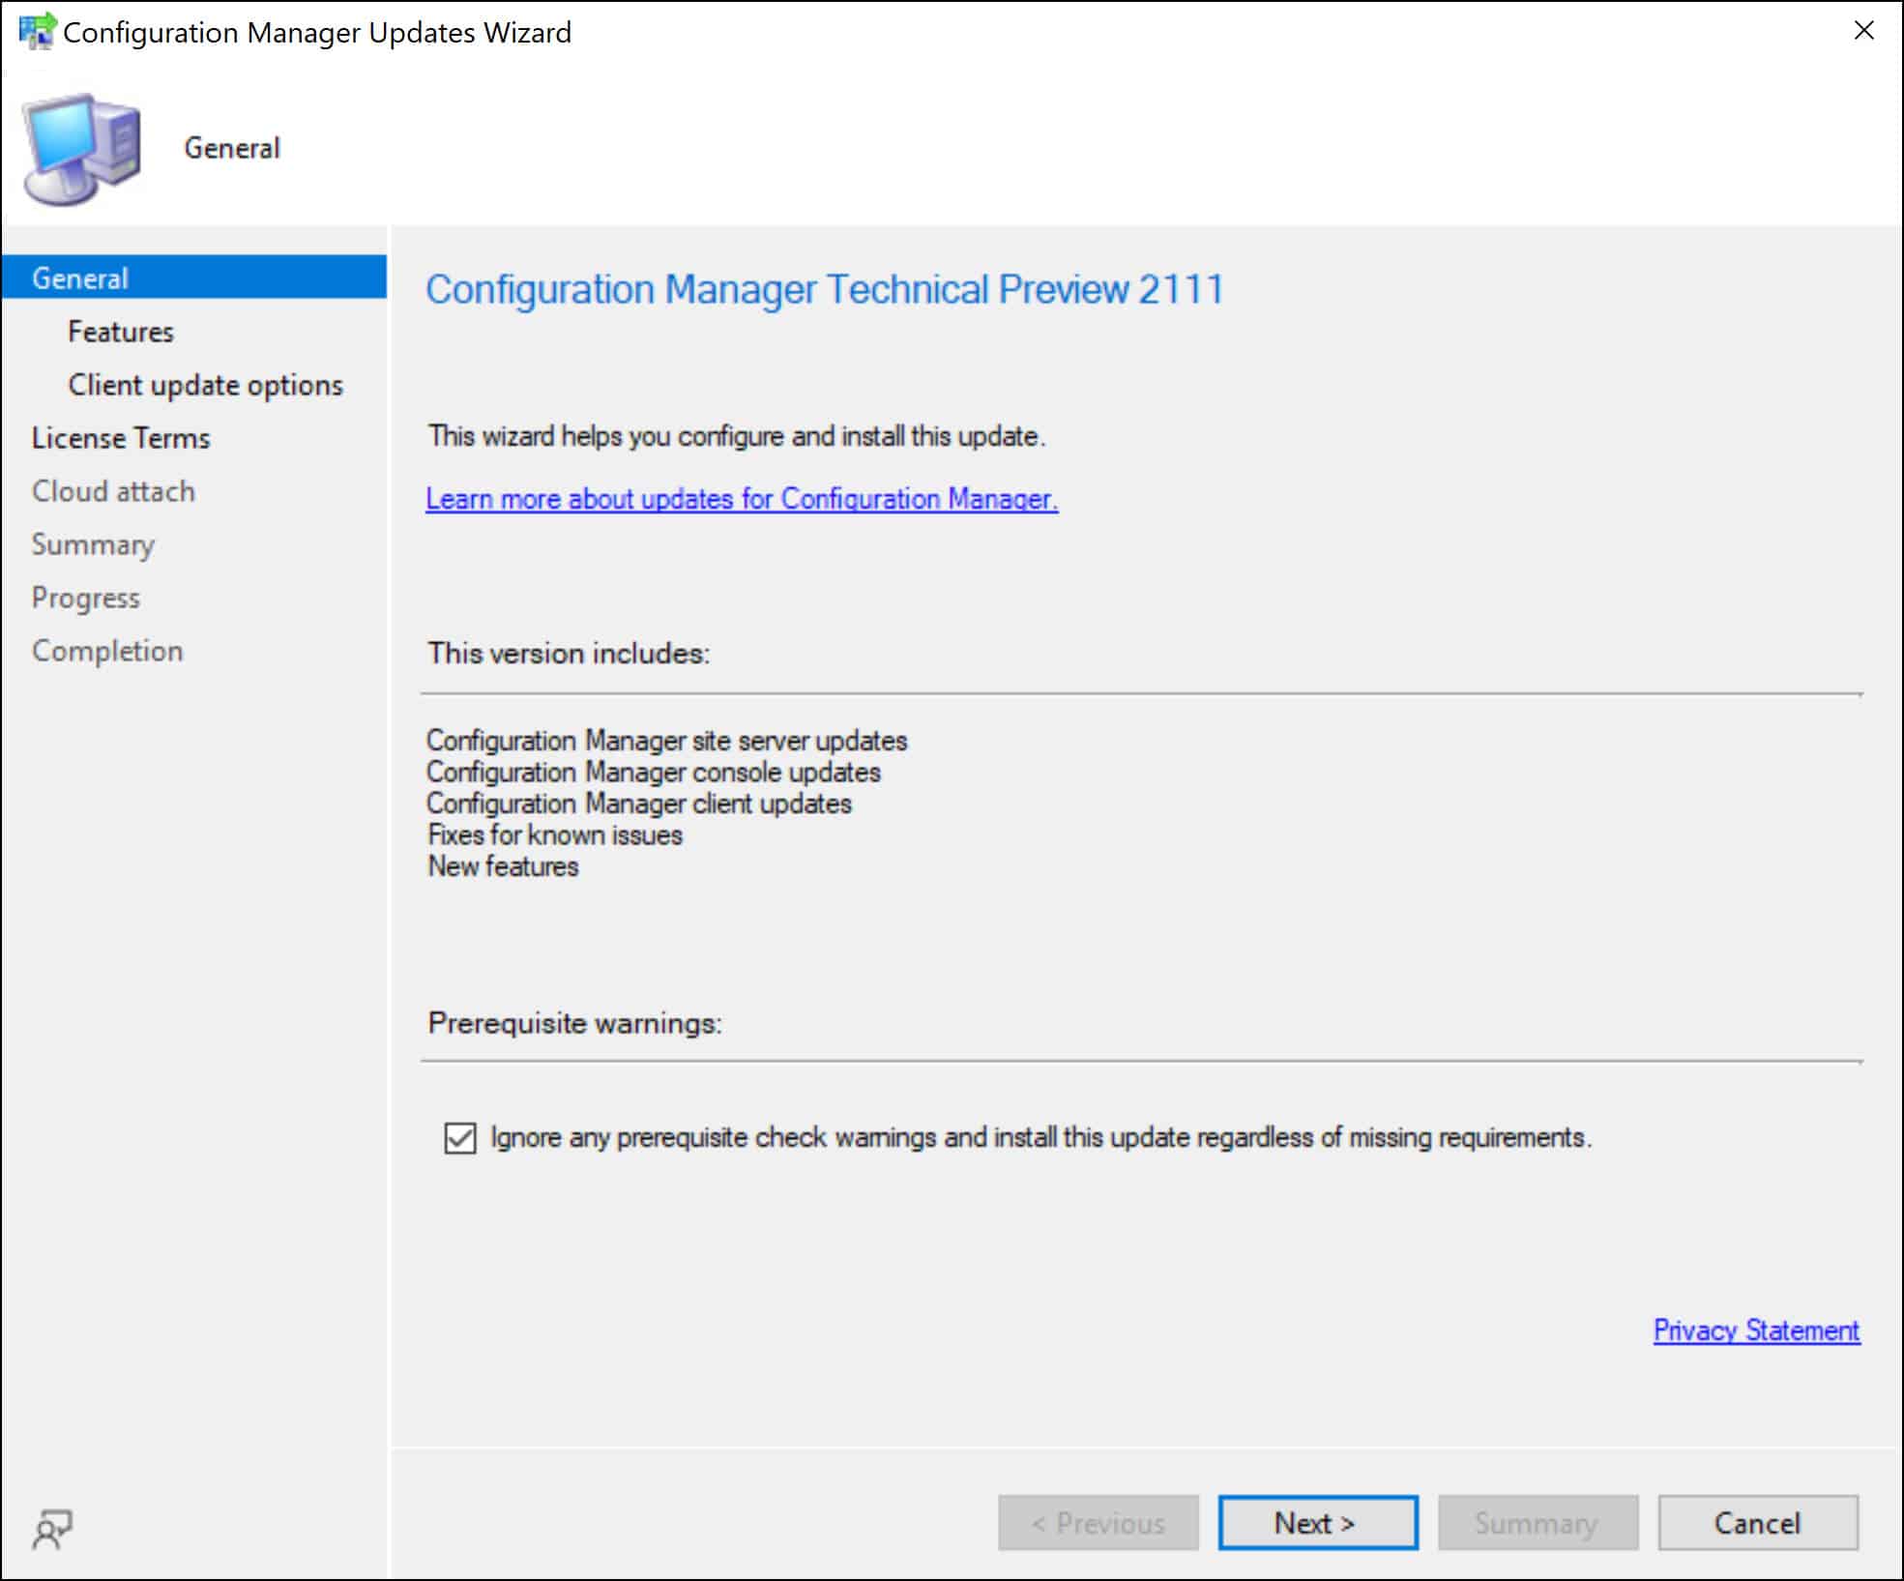Click the 'General' header title text

[x=232, y=148]
